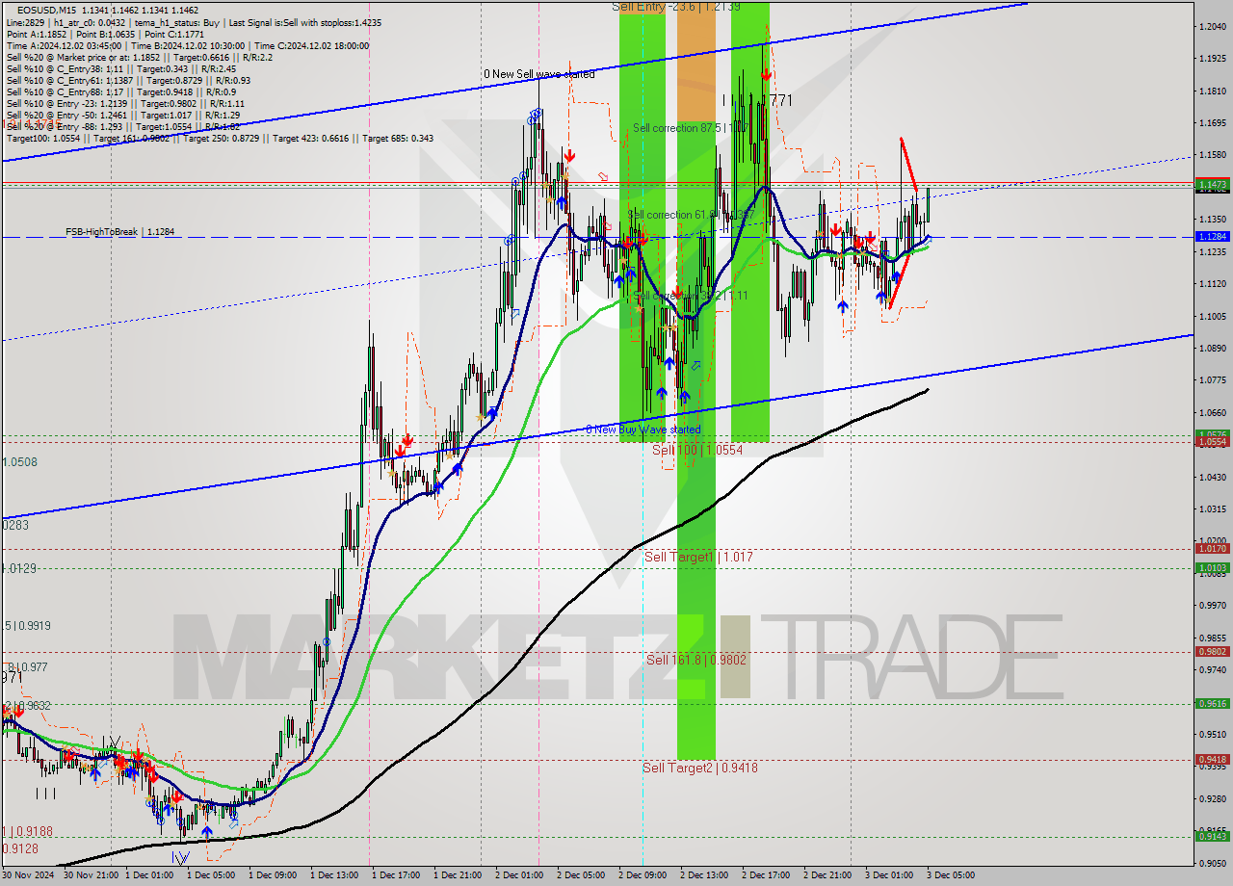This screenshot has width=1233, height=886.
Task: Click the '2 Dec 01:00' time label
Action: tap(519, 875)
